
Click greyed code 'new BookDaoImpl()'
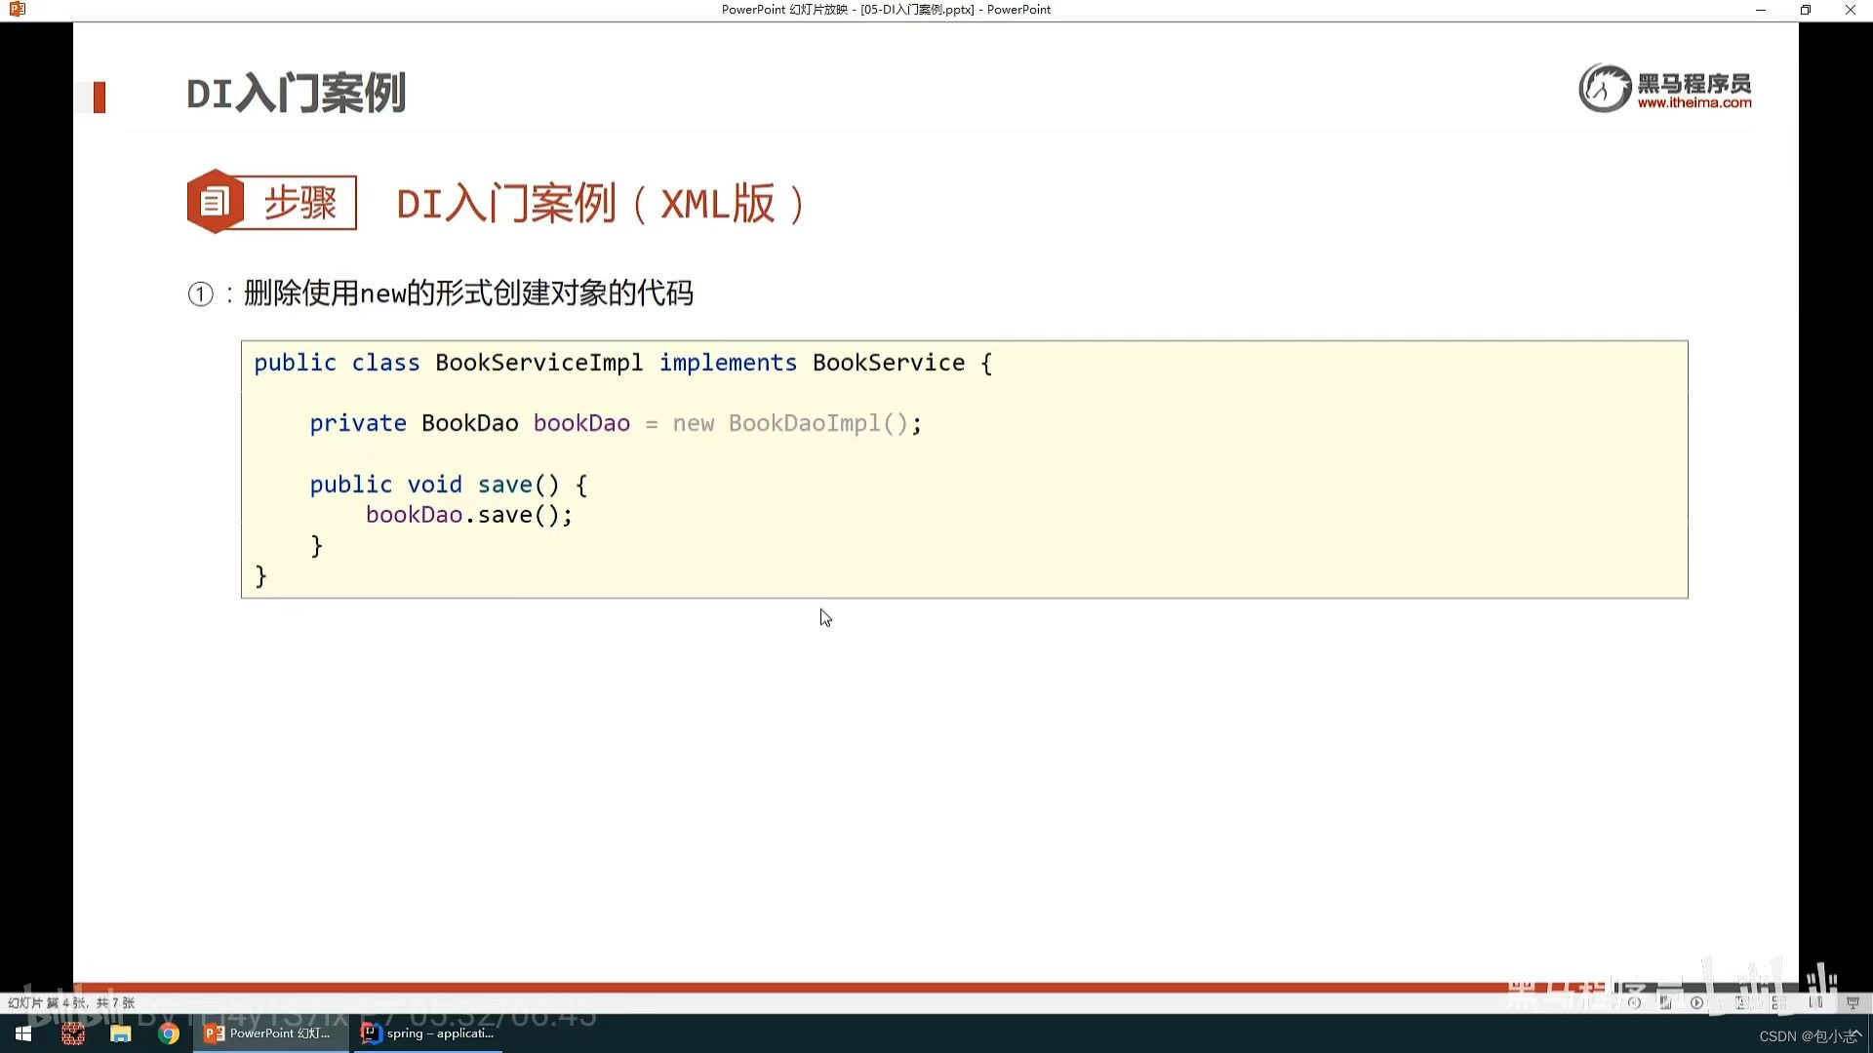pos(790,423)
